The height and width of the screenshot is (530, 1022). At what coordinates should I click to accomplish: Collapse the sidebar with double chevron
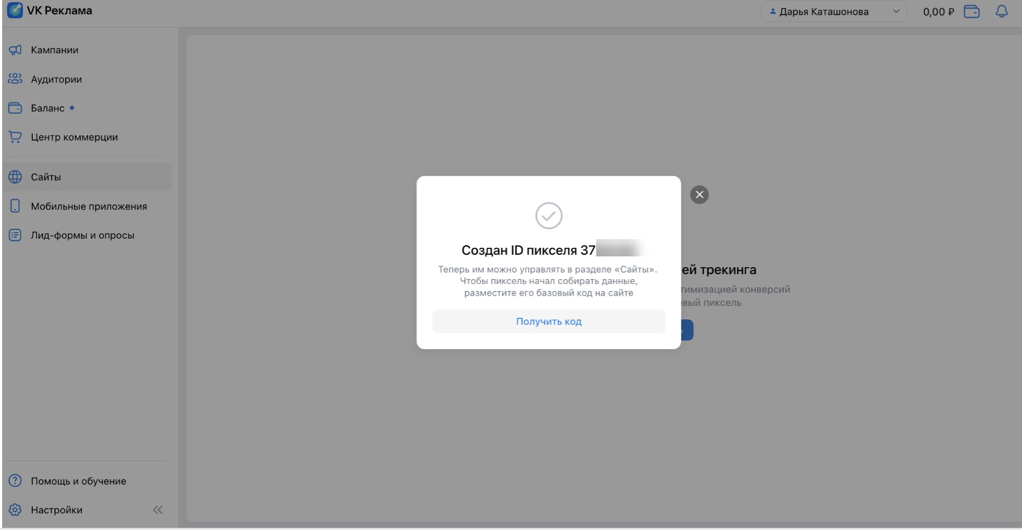pyautogui.click(x=157, y=510)
